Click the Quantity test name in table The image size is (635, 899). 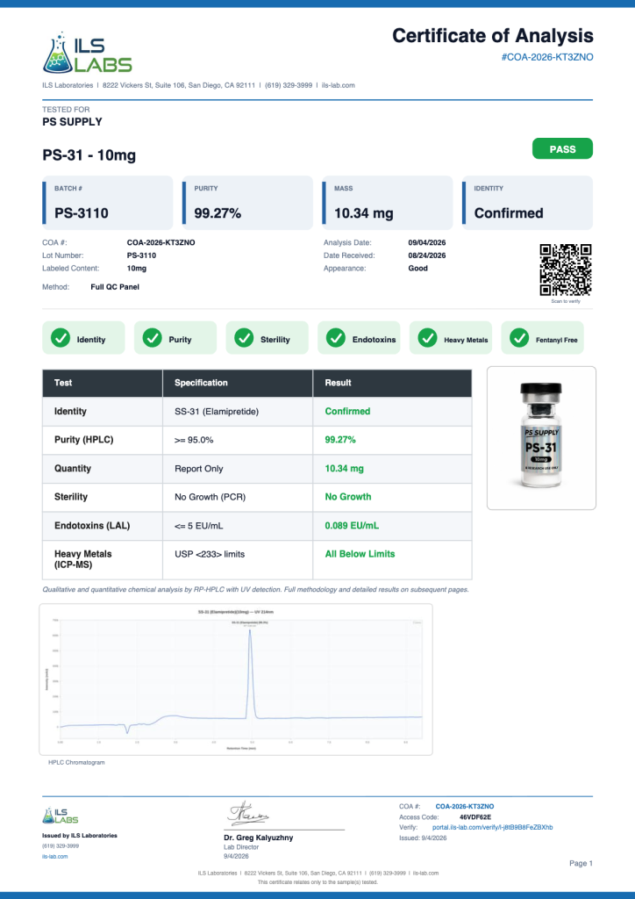[x=73, y=469]
